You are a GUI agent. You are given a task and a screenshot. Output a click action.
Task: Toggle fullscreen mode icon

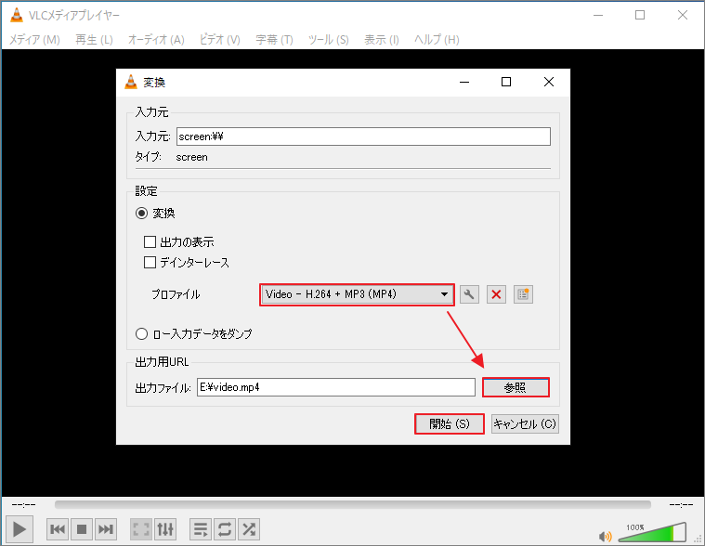pyautogui.click(x=141, y=529)
